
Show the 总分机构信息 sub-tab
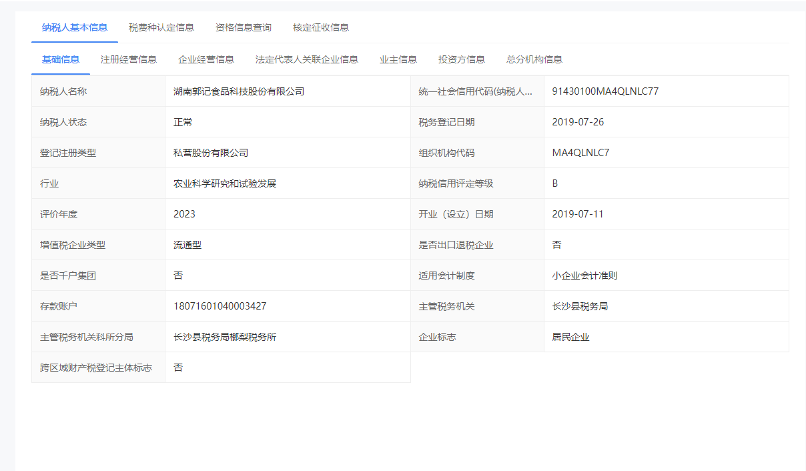tap(534, 59)
